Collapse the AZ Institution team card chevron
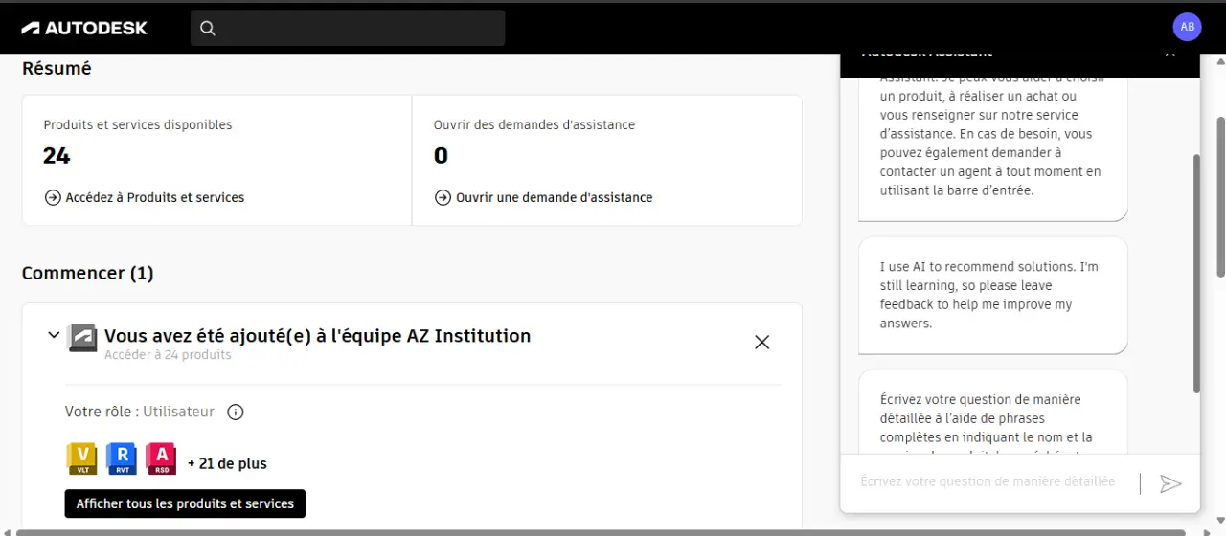The image size is (1226, 536). point(54,335)
